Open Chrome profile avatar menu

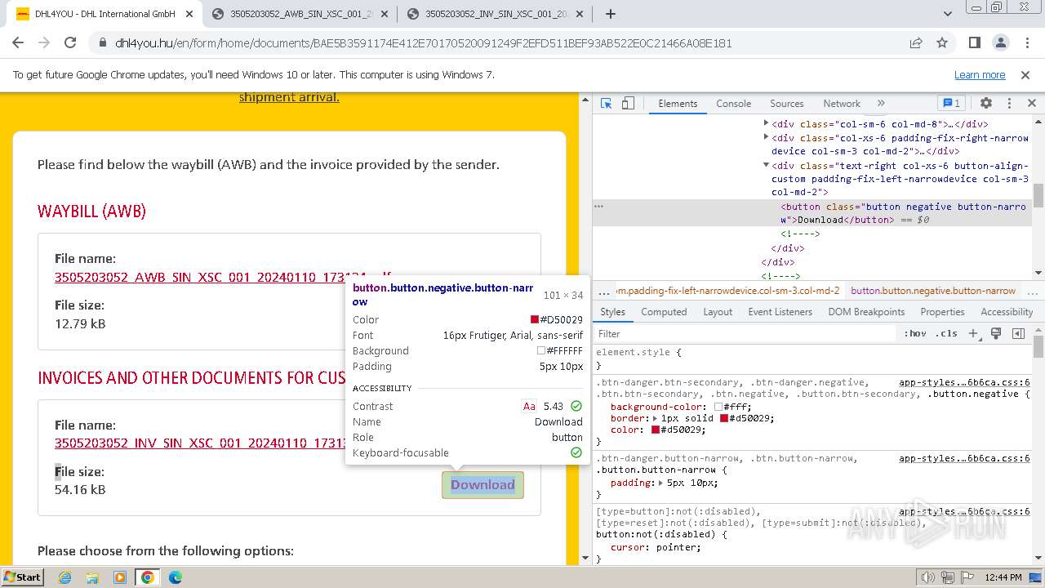tap(1001, 43)
